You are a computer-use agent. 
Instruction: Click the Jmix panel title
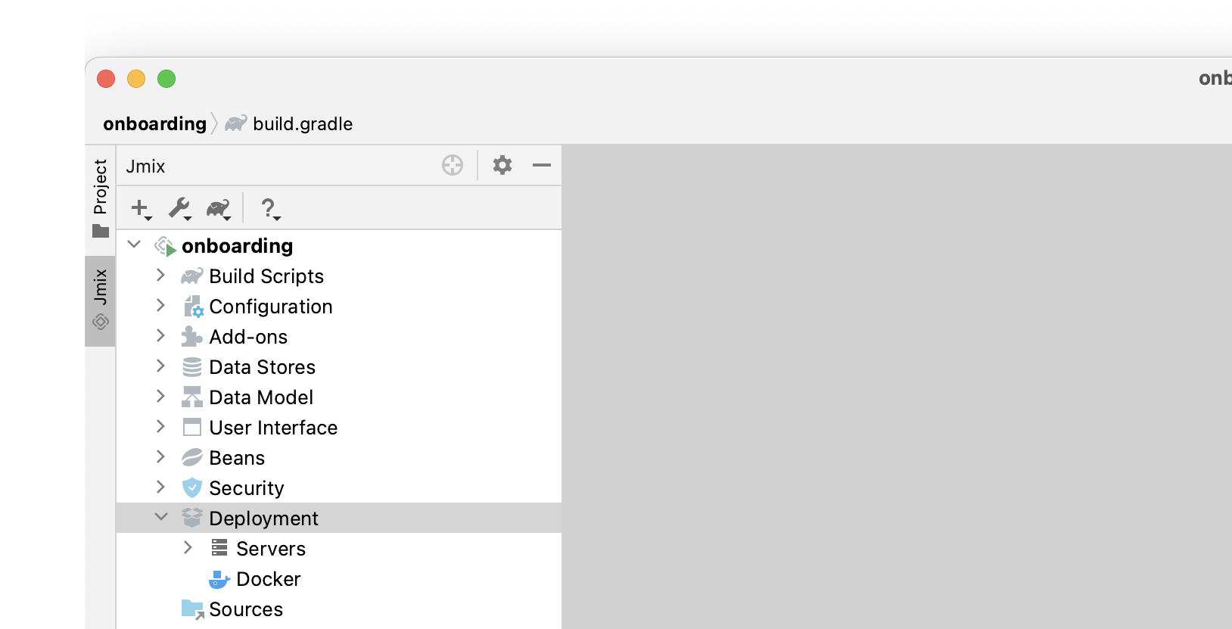(145, 166)
